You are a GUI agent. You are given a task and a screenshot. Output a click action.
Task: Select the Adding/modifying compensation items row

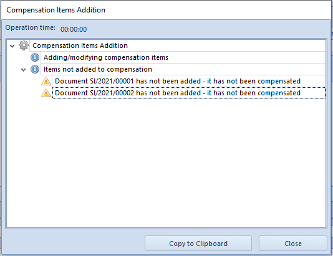[x=183, y=57]
